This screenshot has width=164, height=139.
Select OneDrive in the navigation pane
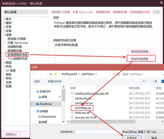click(46, 104)
